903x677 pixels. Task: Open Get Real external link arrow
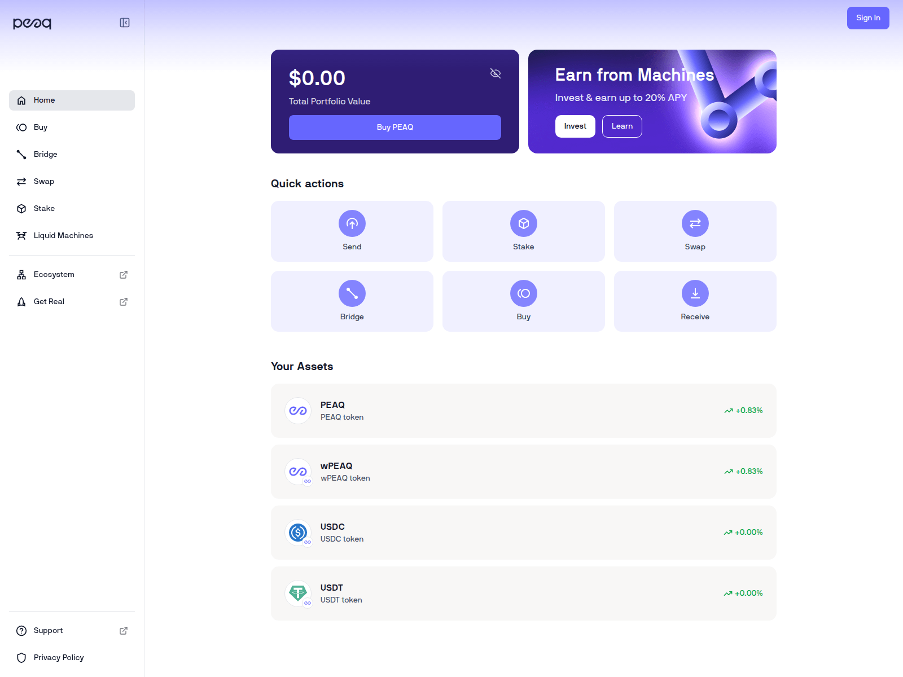(124, 302)
